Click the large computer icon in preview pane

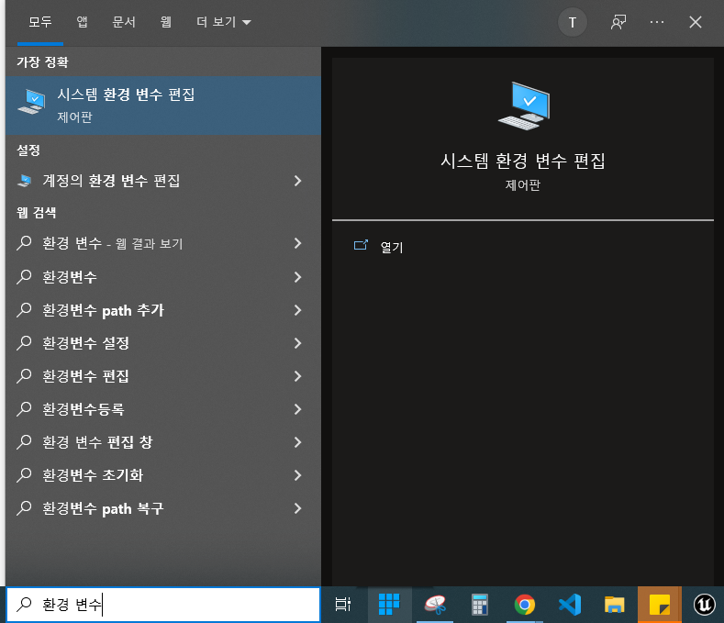point(524,106)
